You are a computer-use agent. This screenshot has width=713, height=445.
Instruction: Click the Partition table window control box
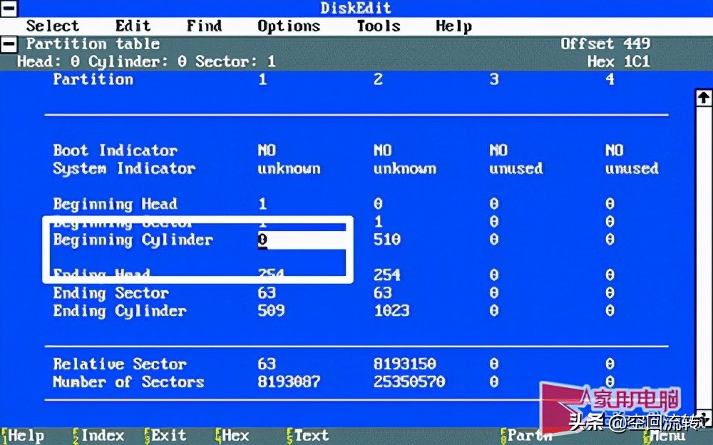pyautogui.click(x=9, y=44)
